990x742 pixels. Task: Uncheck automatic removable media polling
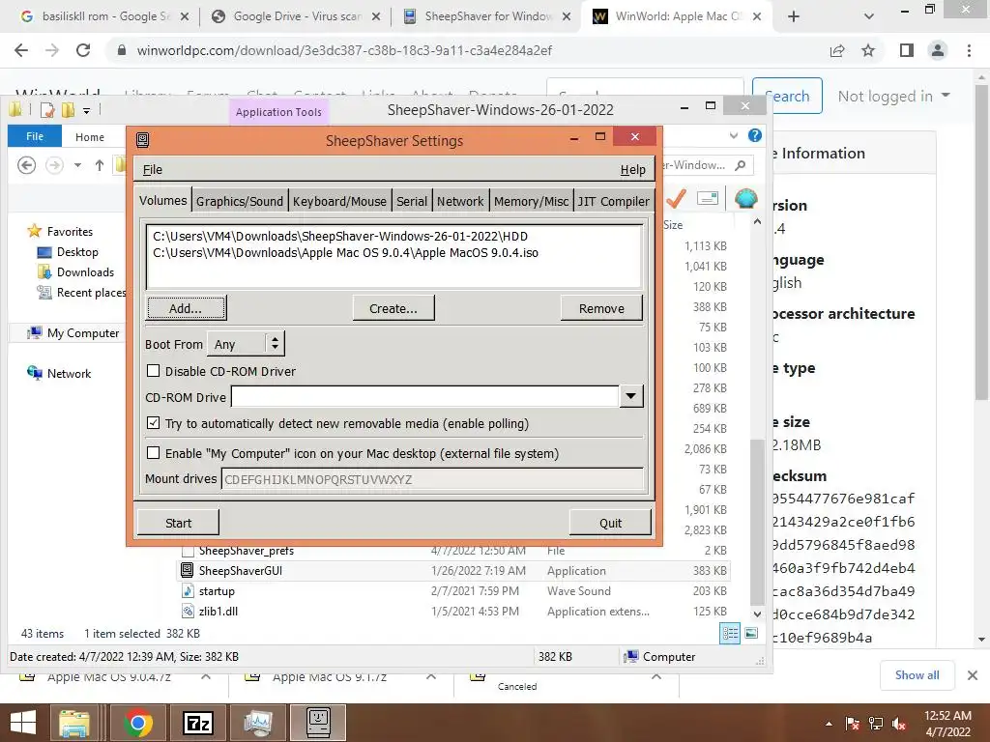click(x=153, y=423)
